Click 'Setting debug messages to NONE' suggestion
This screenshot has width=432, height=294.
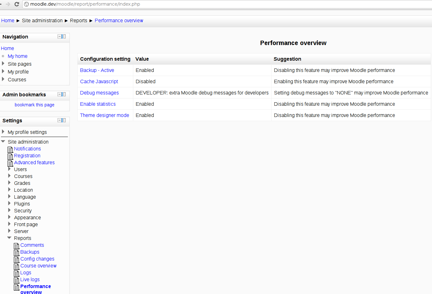tap(351, 93)
